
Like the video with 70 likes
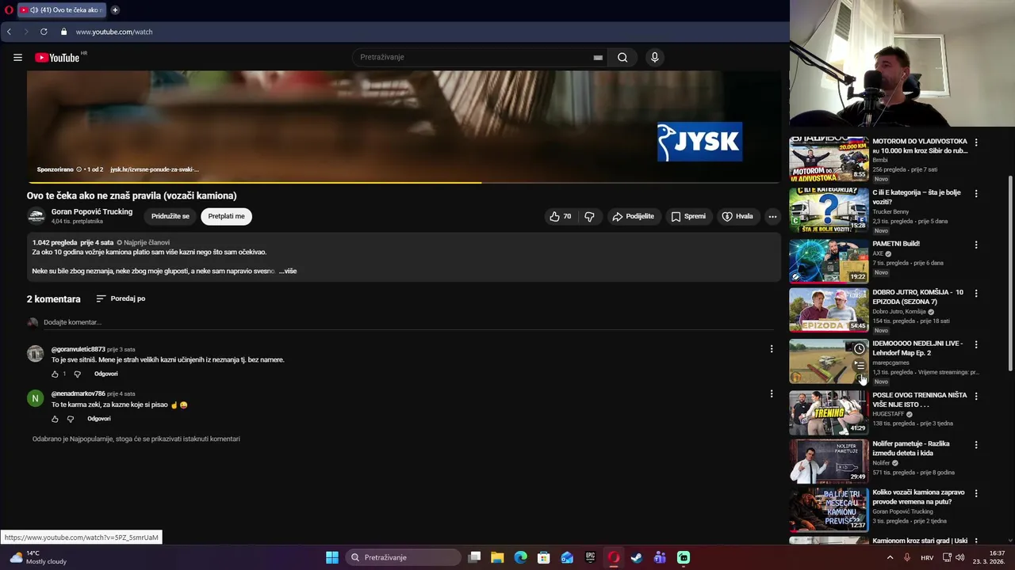[x=560, y=216]
